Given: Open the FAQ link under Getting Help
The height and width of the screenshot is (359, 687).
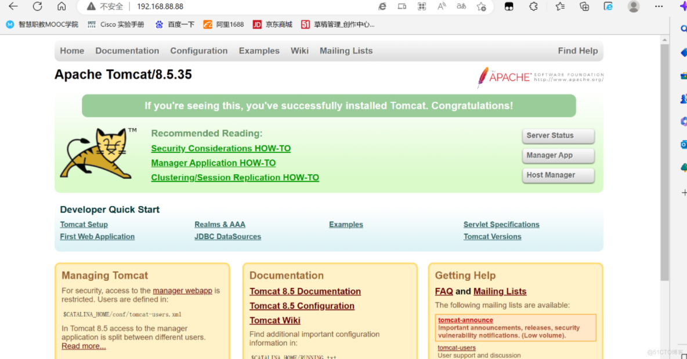Looking at the screenshot, I should tap(444, 291).
